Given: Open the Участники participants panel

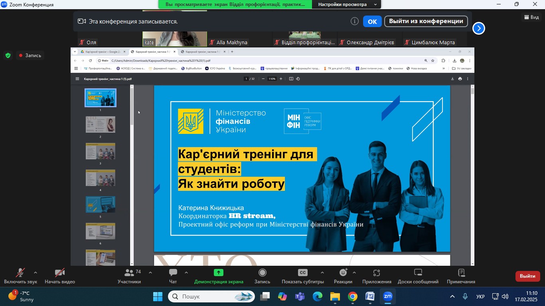Looking at the screenshot, I should (x=129, y=276).
